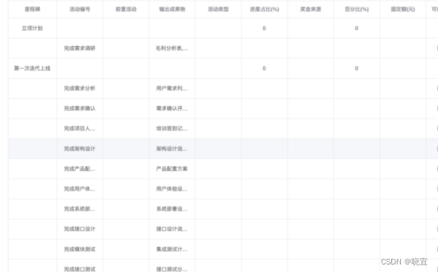Select the 完成模块测试 activity cell
The width and height of the screenshot is (438, 272).
80,249
